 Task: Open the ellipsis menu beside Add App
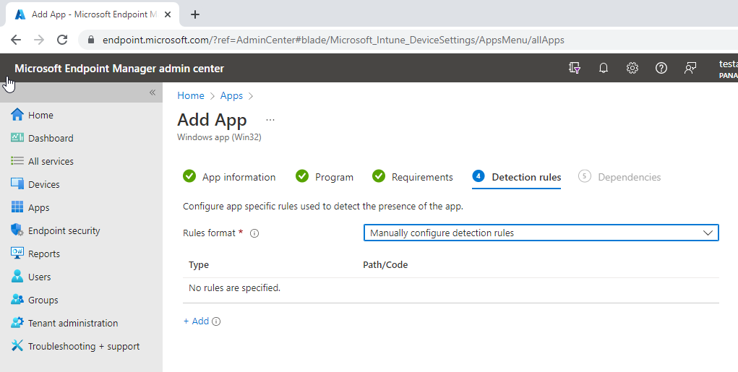pos(270,120)
